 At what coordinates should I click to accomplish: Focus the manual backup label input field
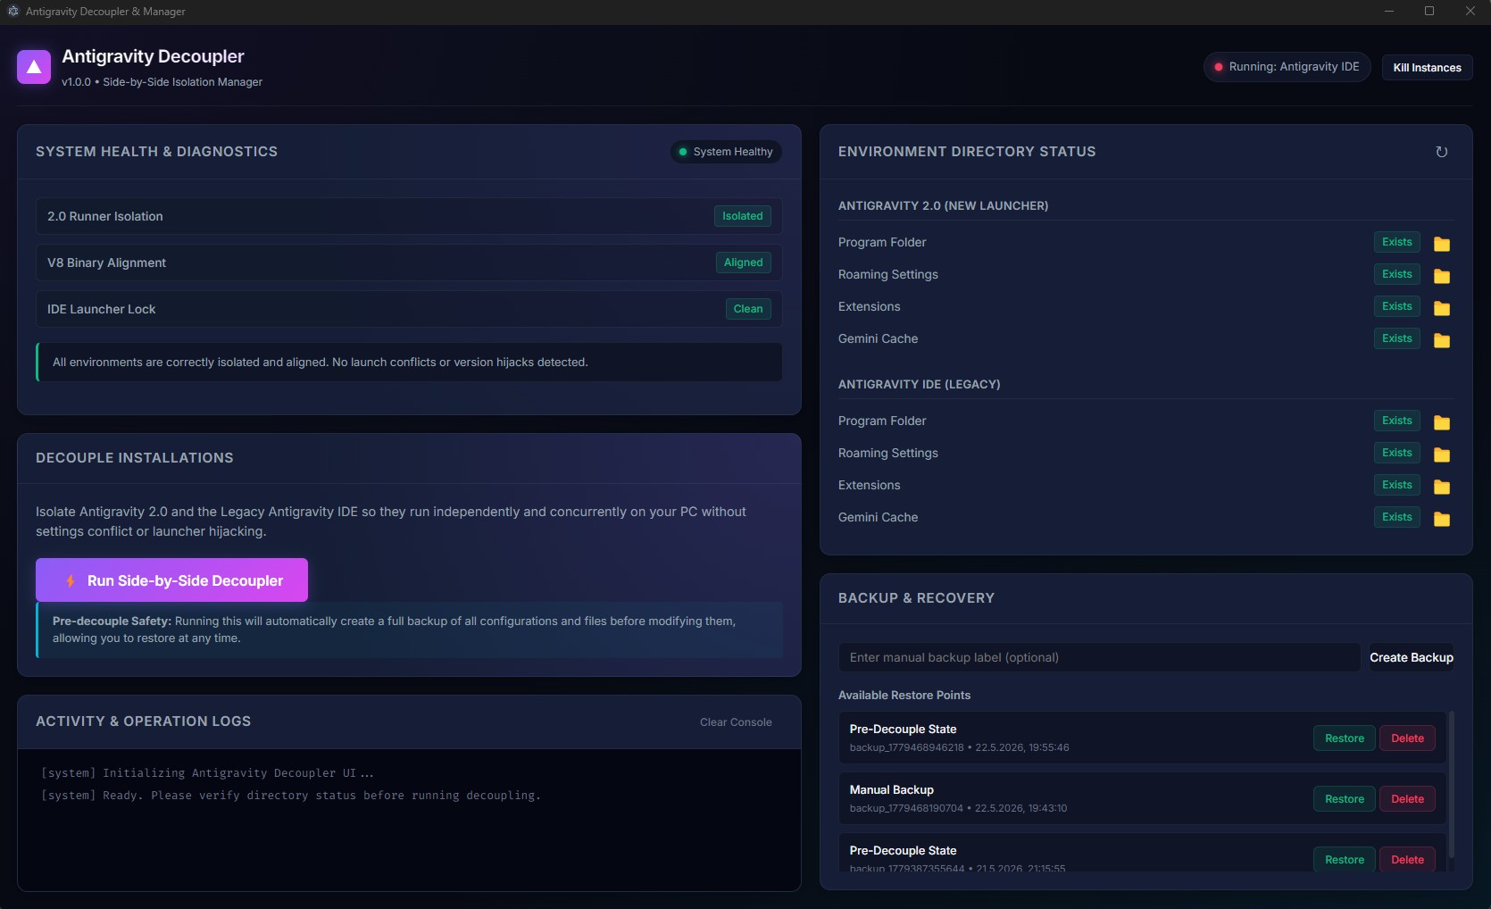pos(1099,657)
